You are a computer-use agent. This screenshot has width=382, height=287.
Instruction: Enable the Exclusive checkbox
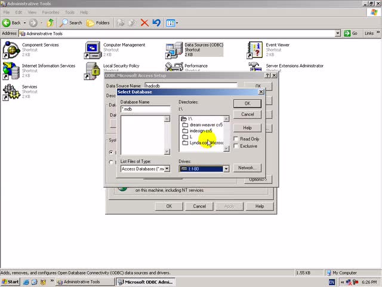click(x=236, y=146)
